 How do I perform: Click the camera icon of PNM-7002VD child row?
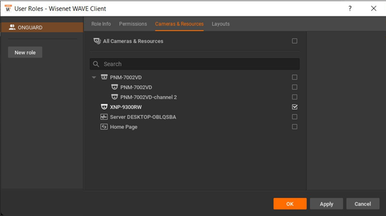point(114,87)
